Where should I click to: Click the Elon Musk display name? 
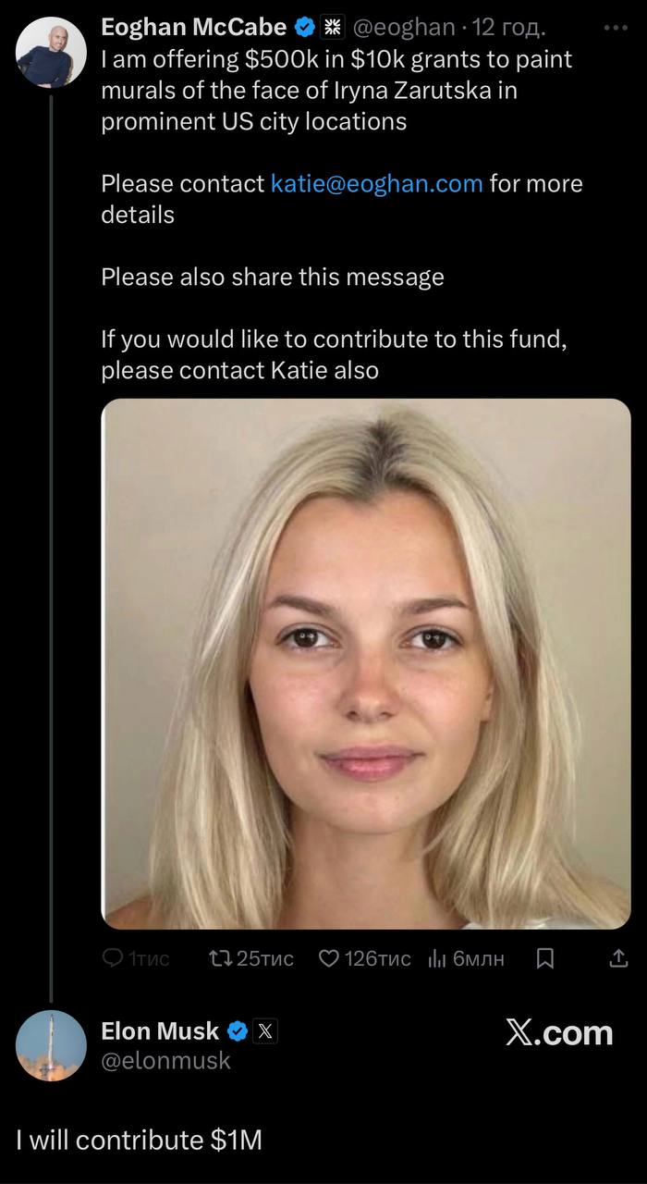tap(160, 1030)
